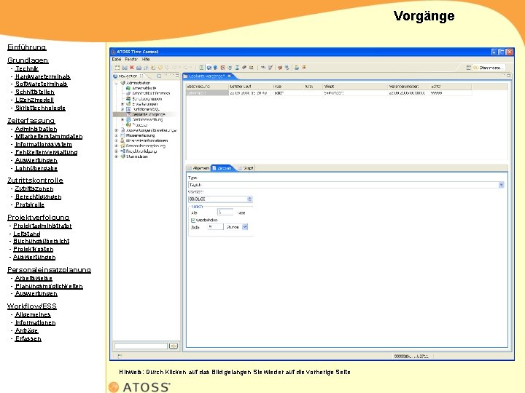Click the Stammdaten tree node icon
This screenshot has height=393, width=525.
[x=122, y=156]
